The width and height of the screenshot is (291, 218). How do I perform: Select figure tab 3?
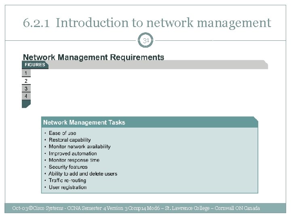point(26,88)
